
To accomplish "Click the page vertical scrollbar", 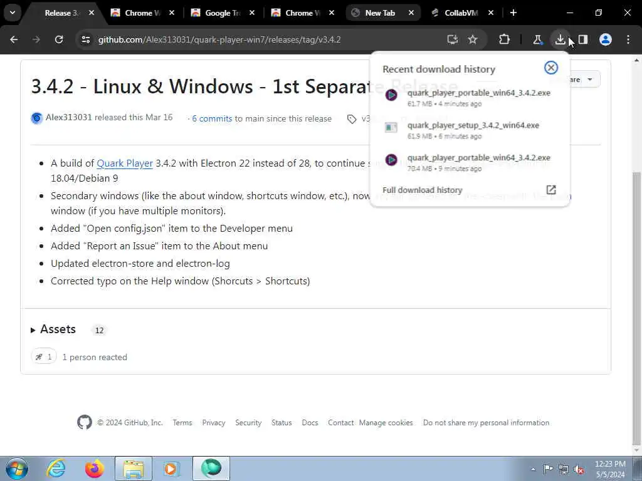I will click(637, 308).
